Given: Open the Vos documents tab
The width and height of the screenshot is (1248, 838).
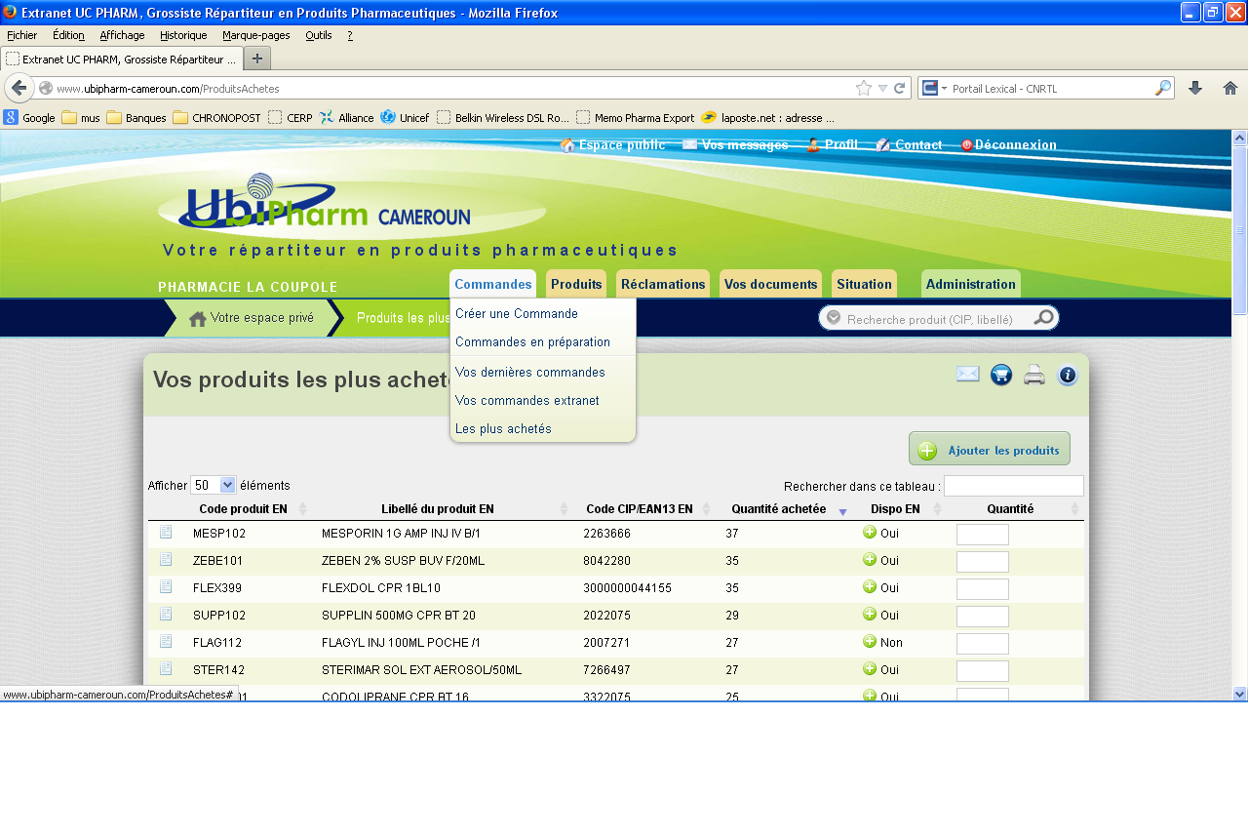Looking at the screenshot, I should 770,284.
